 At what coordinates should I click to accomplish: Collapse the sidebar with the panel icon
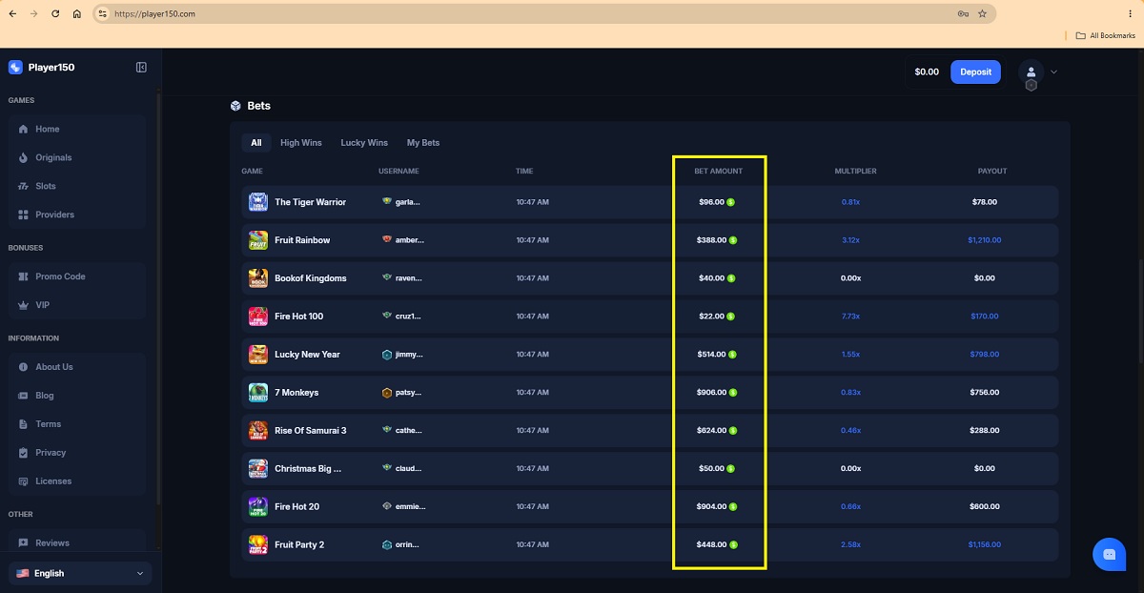pyautogui.click(x=141, y=68)
